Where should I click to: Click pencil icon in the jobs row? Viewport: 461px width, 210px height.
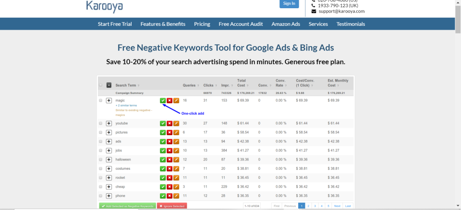coord(176,151)
